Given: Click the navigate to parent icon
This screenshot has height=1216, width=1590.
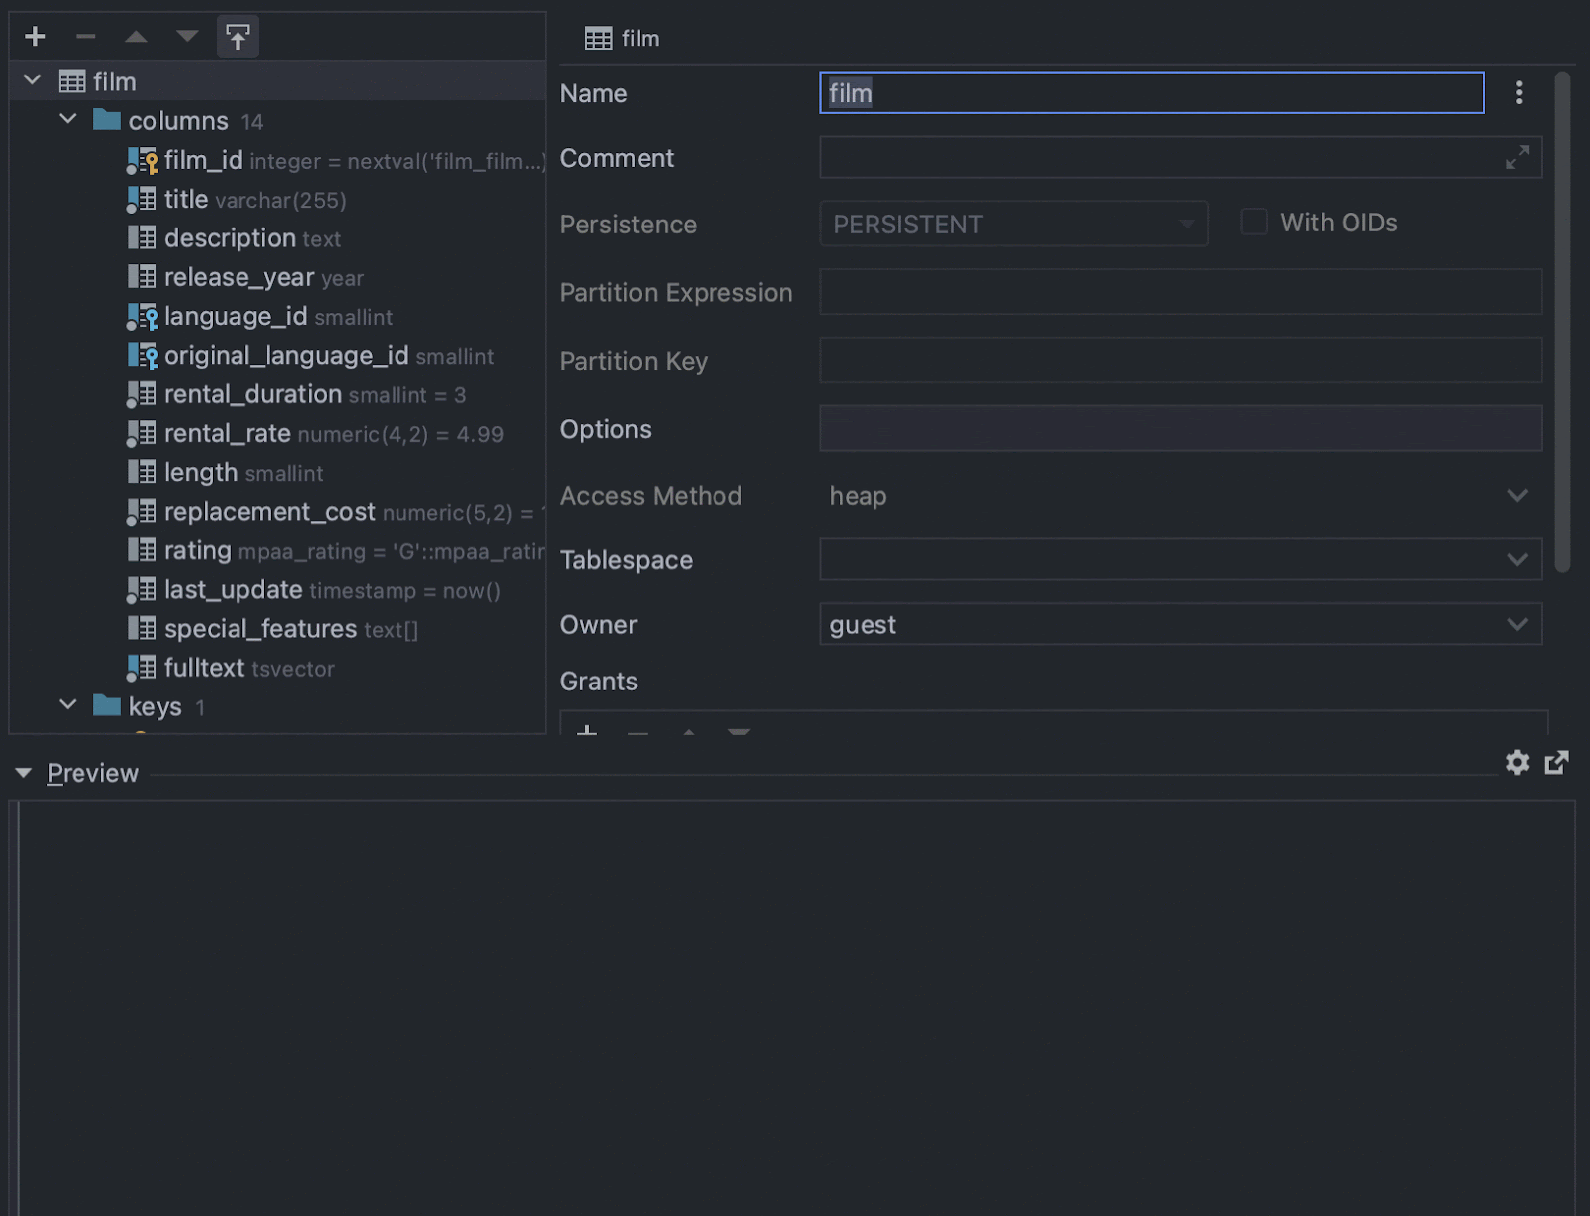Looking at the screenshot, I should (x=238, y=37).
